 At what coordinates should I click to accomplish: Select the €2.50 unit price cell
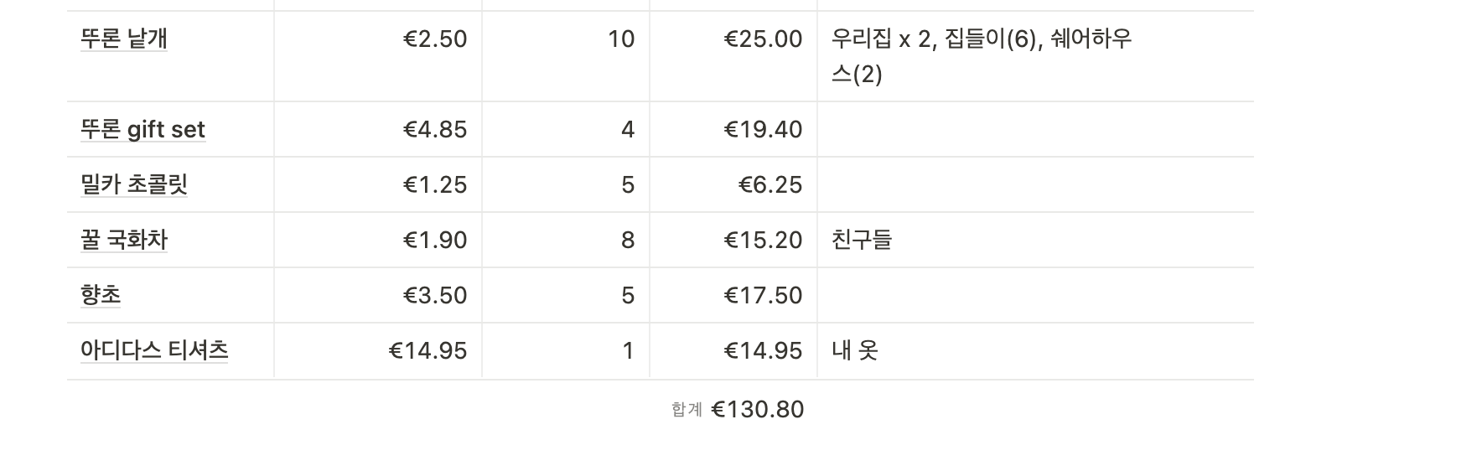point(435,39)
